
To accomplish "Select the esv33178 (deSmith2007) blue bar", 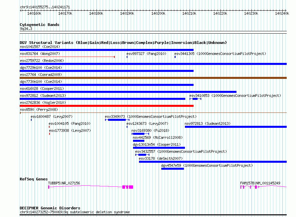I will (x=213, y=162).
